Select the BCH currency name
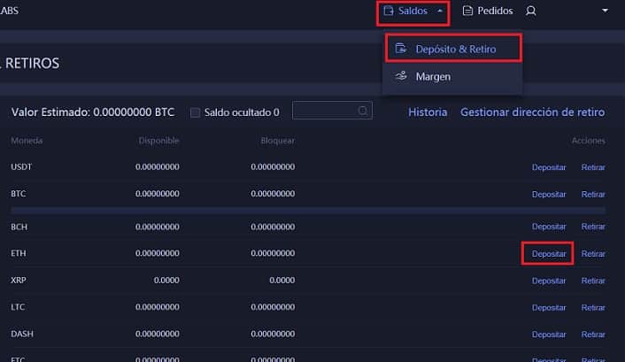 coord(19,227)
